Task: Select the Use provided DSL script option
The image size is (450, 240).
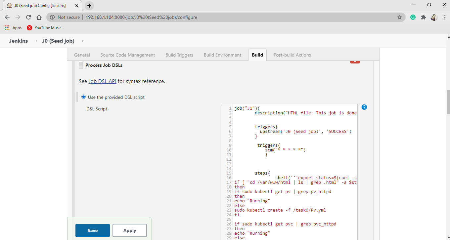Action: (x=83, y=97)
